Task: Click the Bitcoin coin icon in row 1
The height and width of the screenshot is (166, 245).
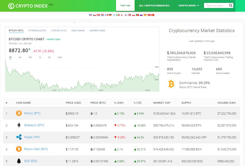Action: (19, 113)
